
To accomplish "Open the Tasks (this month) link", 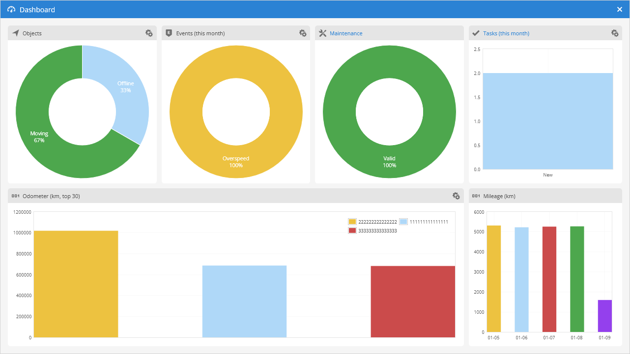I will click(x=506, y=33).
